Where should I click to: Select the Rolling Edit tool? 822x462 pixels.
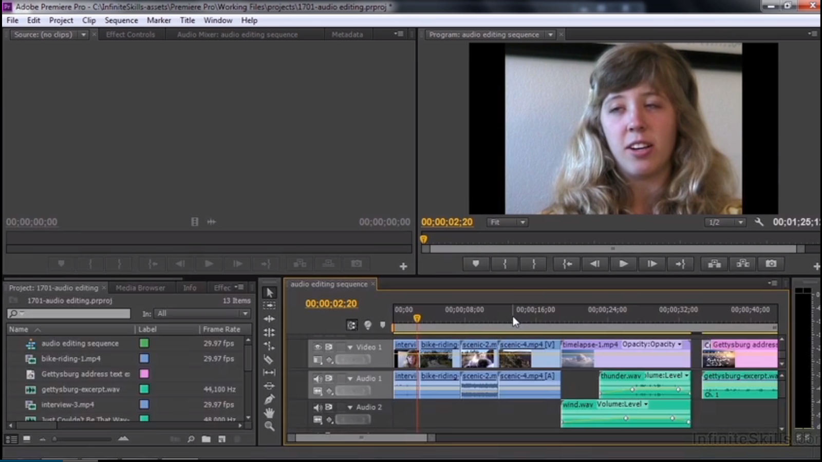[269, 332]
